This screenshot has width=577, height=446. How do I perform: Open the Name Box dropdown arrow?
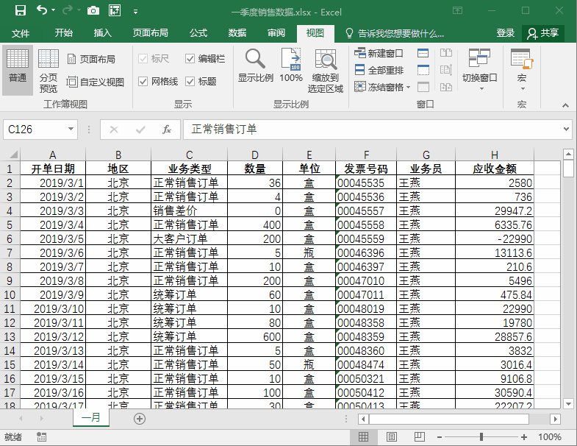[x=71, y=130]
